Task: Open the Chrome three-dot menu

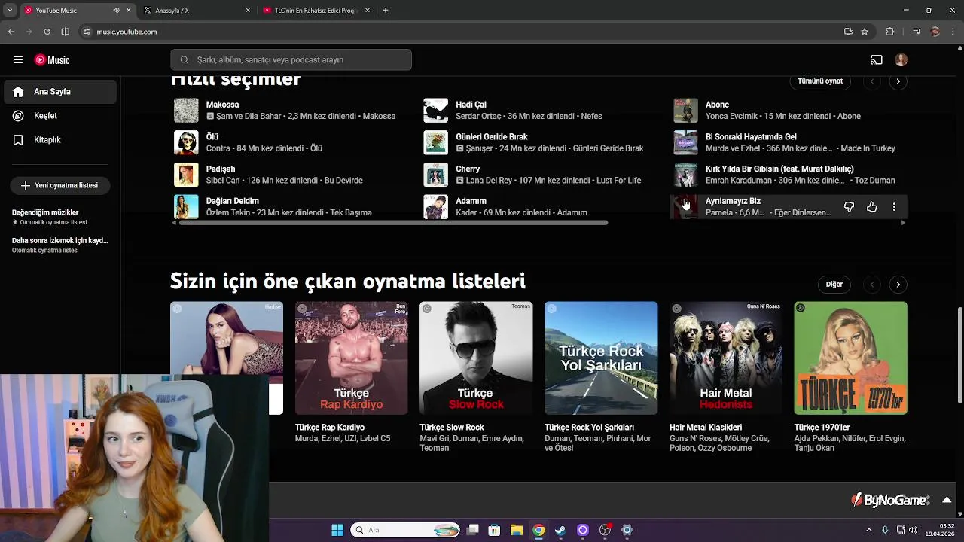Action: point(953,32)
